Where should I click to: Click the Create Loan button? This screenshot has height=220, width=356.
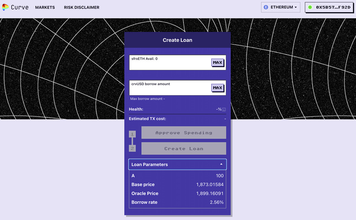(183, 148)
